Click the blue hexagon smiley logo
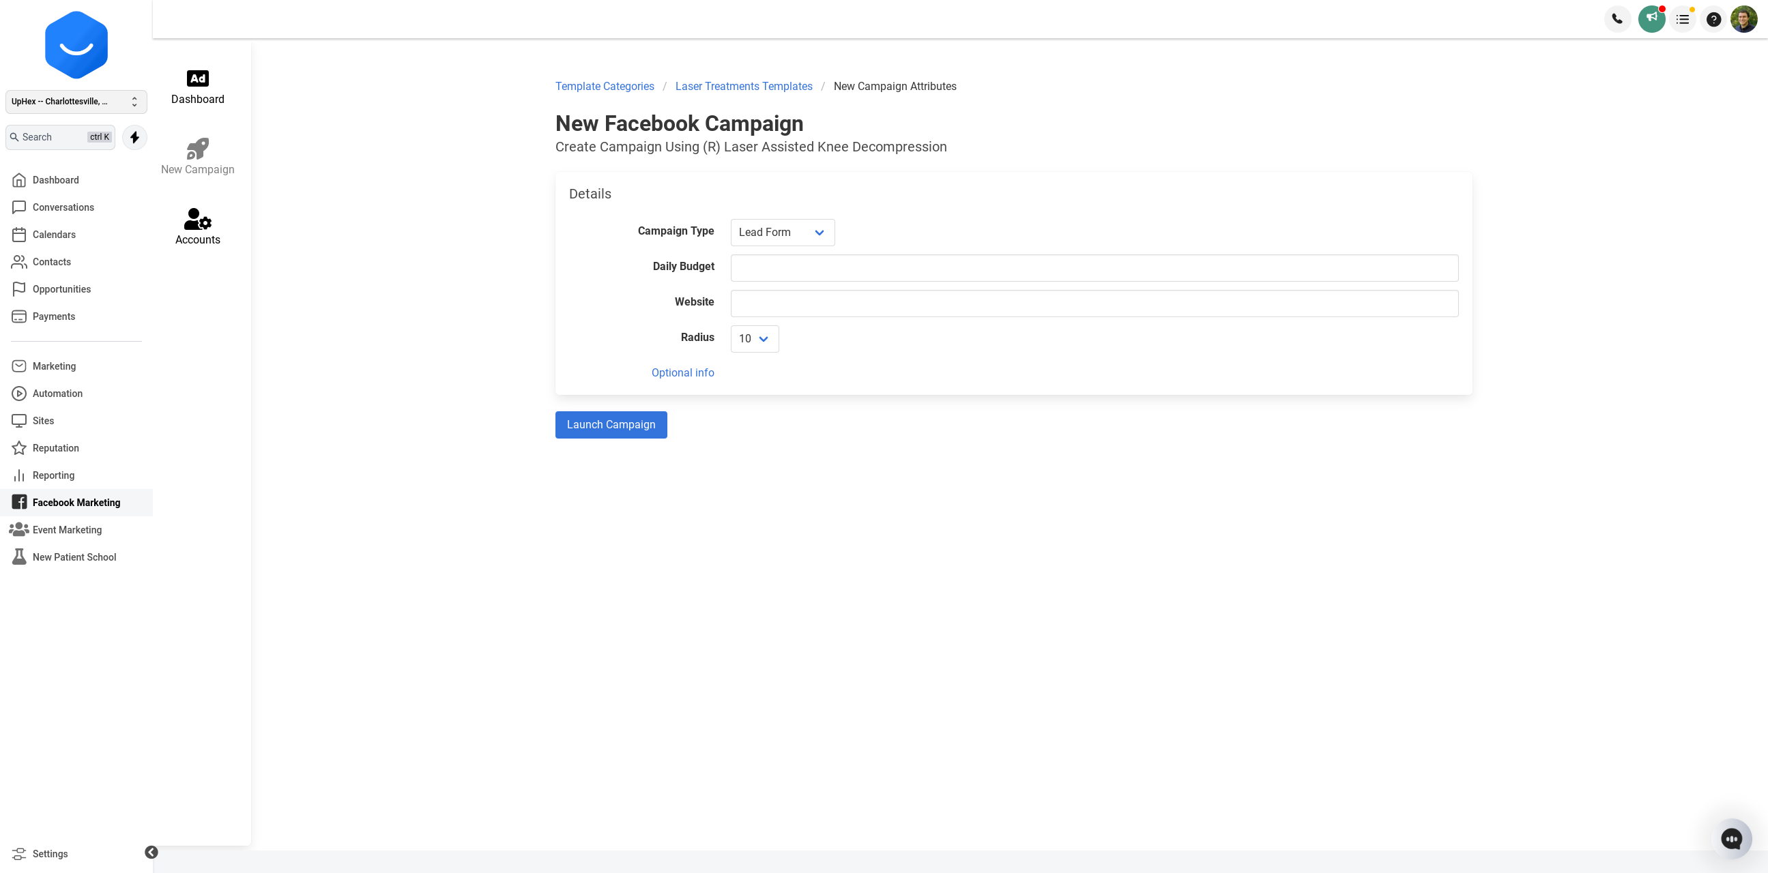This screenshot has height=873, width=1768. [76, 45]
